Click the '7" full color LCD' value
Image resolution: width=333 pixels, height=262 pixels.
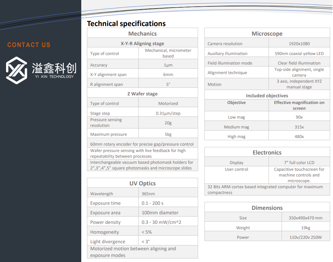(299, 163)
